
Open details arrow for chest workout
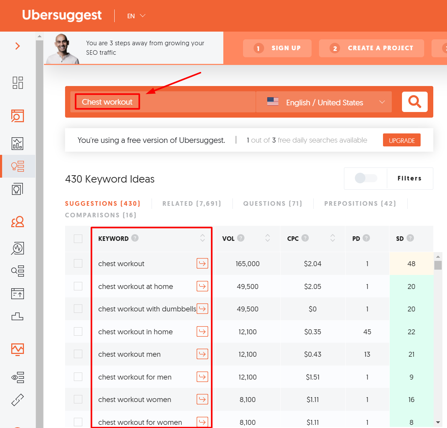click(x=202, y=263)
